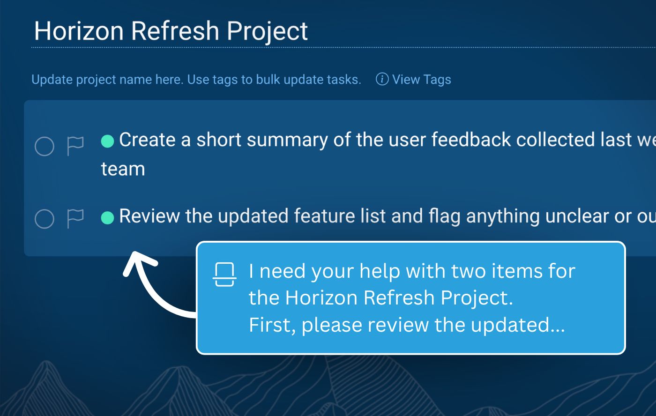Click the 'Update project name here' hint text
656x416 pixels.
[108, 80]
